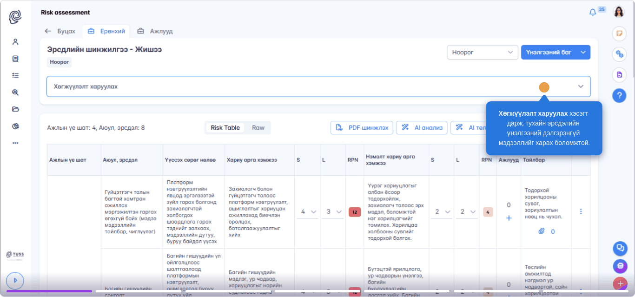This screenshot has width=635, height=297.
Task: Open the notifications bell
Action: pyautogui.click(x=593, y=13)
